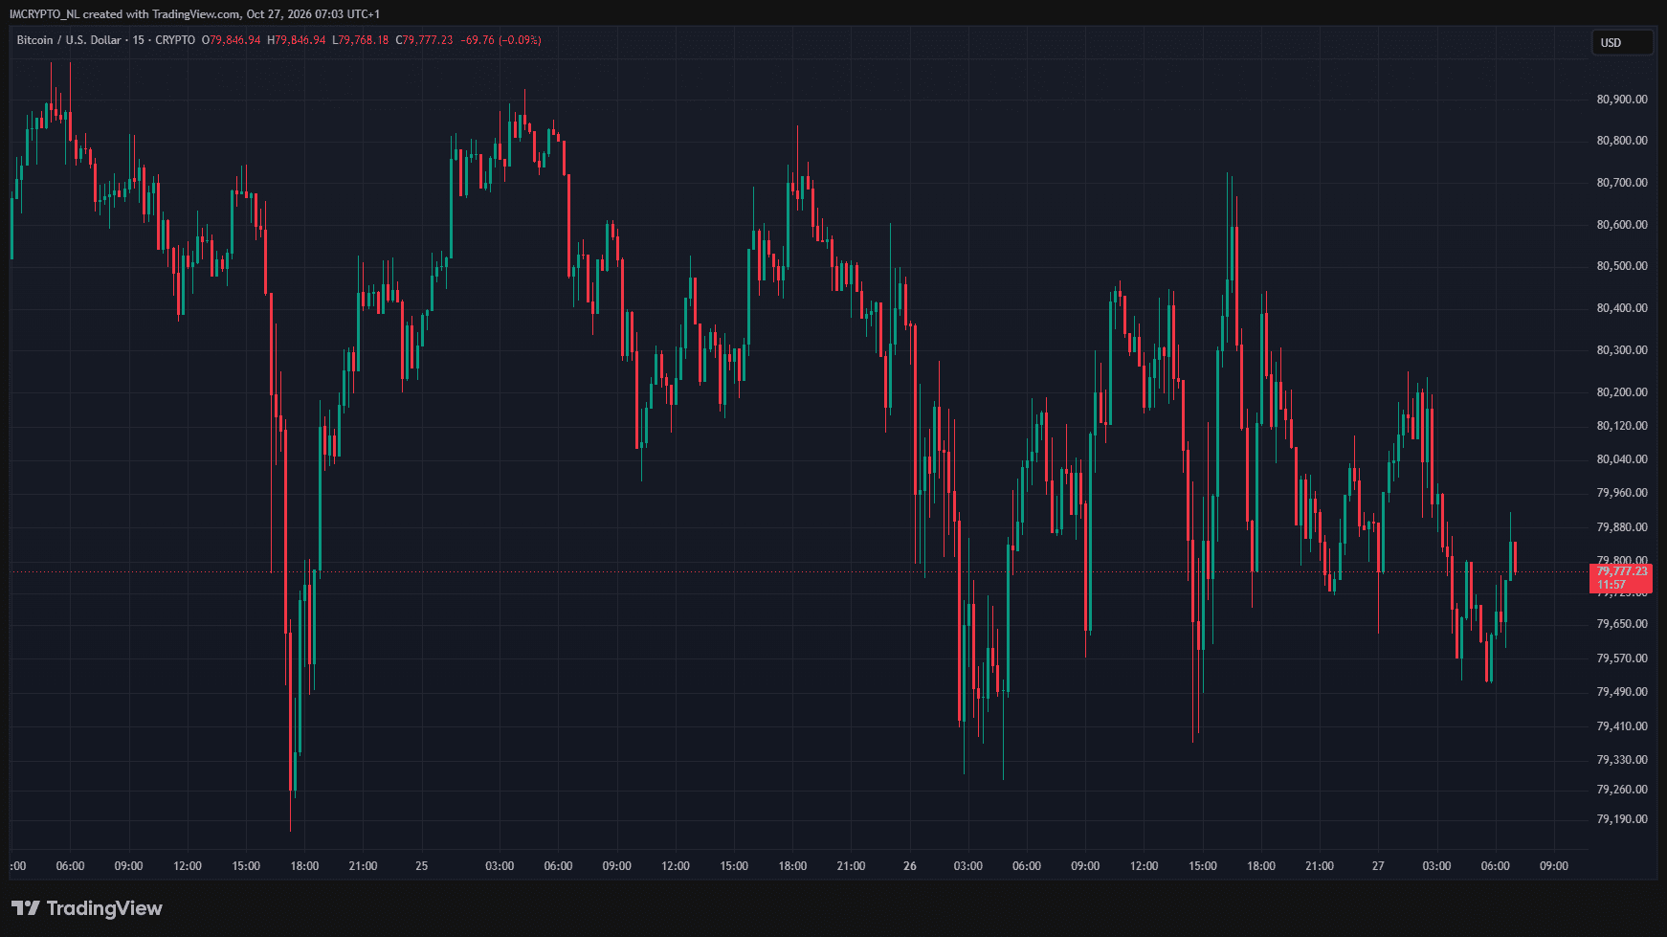Click the 80,700.00 price axis label
1667x937 pixels.
pyautogui.click(x=1622, y=183)
